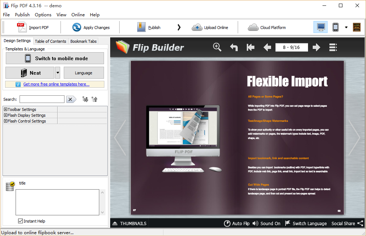Flip to next page using right edge arrow
This screenshot has width=366, height=236.
tap(354, 138)
